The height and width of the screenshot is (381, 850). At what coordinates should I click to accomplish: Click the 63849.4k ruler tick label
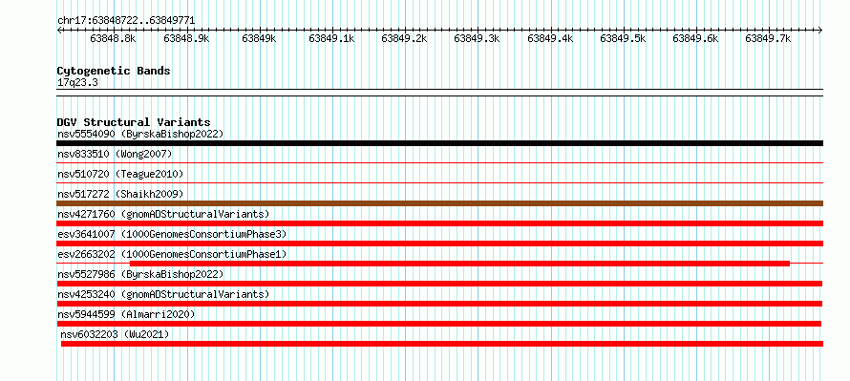[550, 38]
